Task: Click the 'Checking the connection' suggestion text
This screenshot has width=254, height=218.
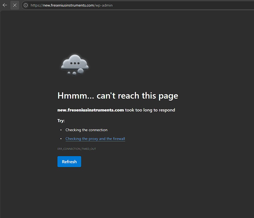Action: pyautogui.click(x=86, y=130)
